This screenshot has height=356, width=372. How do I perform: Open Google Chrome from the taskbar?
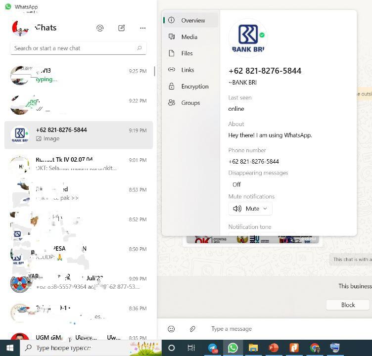pos(315,348)
